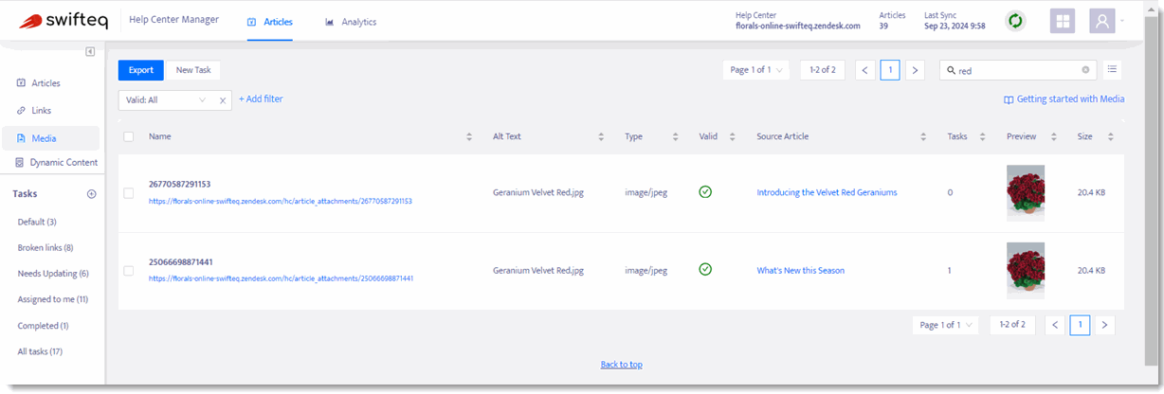1164x394 pixels.
Task: Open the apps grid icon
Action: [1063, 21]
